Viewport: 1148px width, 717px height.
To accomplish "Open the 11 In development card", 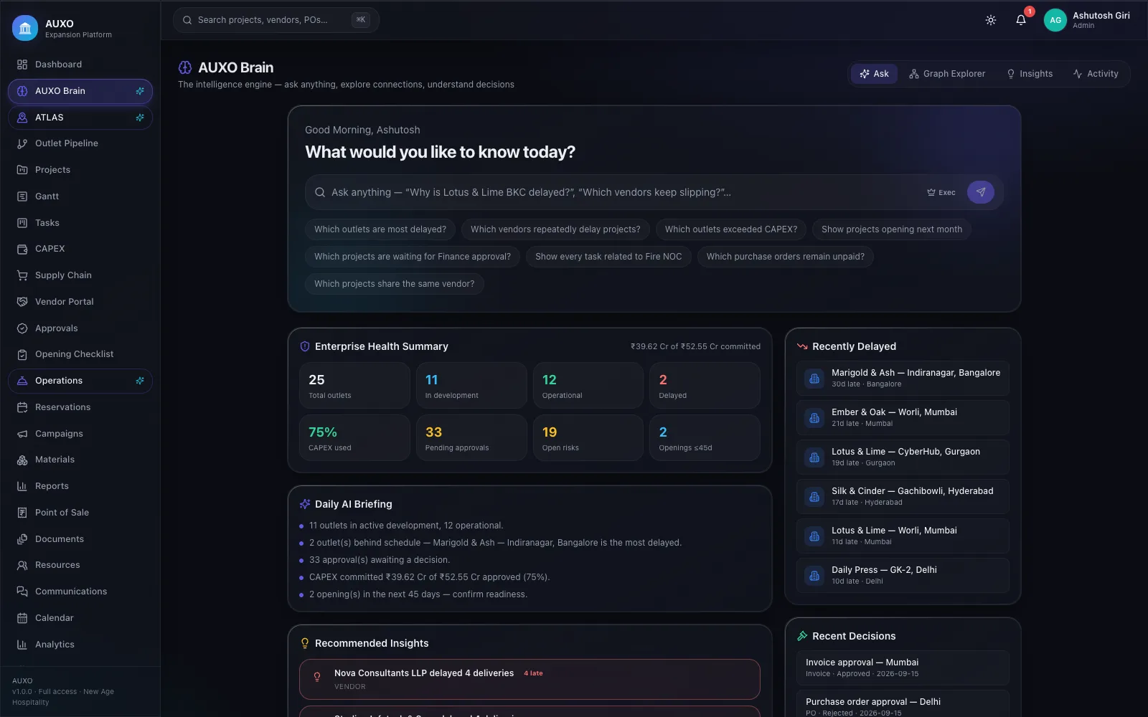I will (x=471, y=386).
